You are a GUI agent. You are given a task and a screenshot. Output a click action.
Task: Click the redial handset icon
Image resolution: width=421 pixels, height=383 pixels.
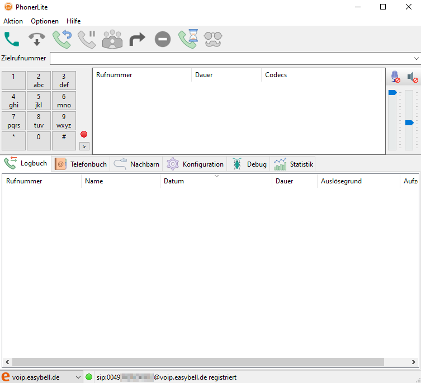pyautogui.click(x=62, y=39)
